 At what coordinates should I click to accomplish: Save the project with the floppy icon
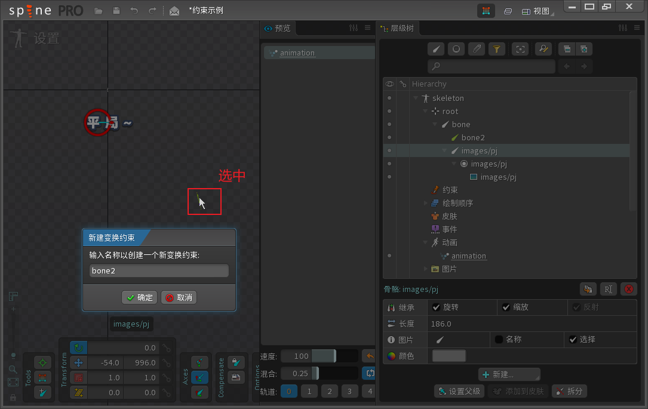tap(116, 11)
